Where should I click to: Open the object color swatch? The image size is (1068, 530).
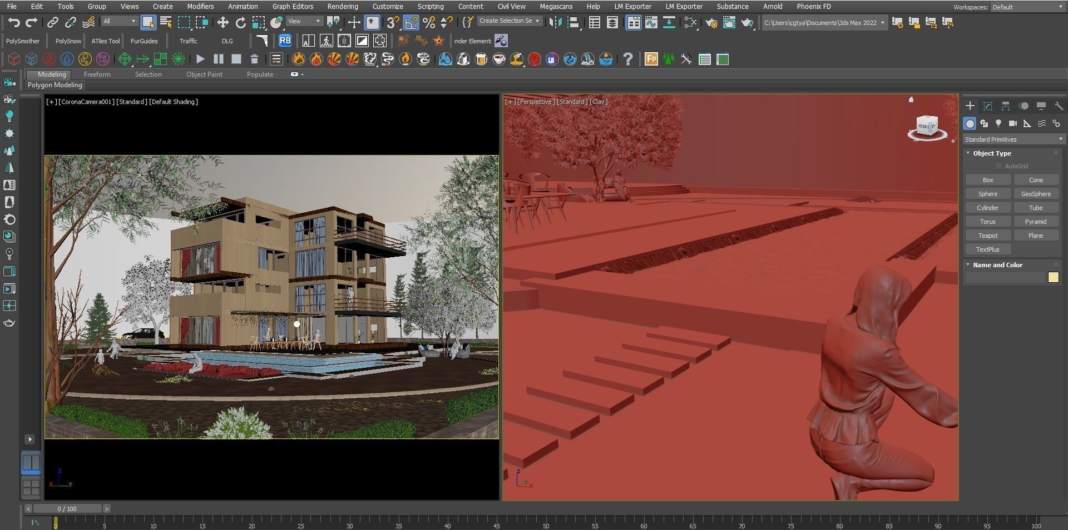pos(1054,277)
